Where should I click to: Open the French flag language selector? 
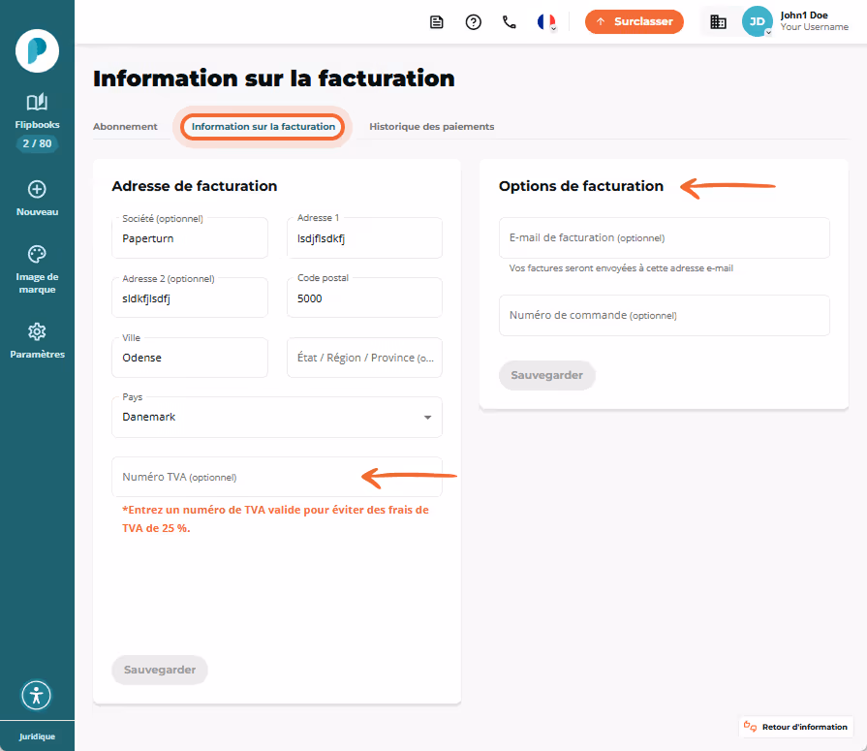547,22
